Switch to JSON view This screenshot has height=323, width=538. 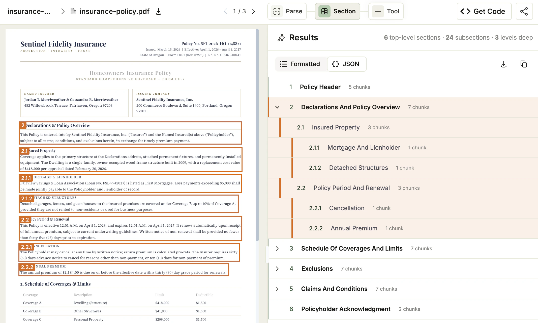(347, 64)
